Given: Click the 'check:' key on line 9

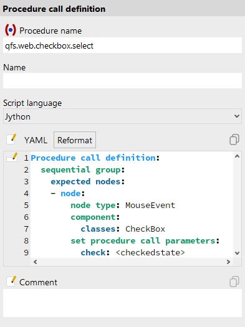Looking at the screenshot, I should pos(95,253).
